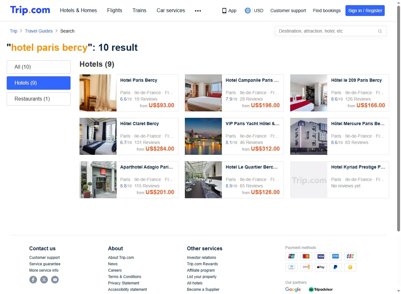401x294 pixels.
Task: Open the VIP Paris Yacht Hôtel bridge photo
Action: pyautogui.click(x=203, y=136)
